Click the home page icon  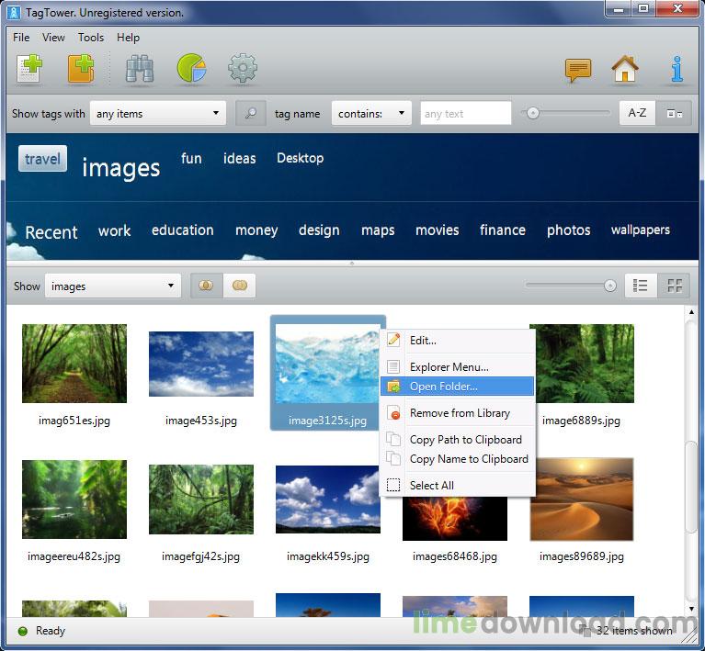click(x=625, y=70)
